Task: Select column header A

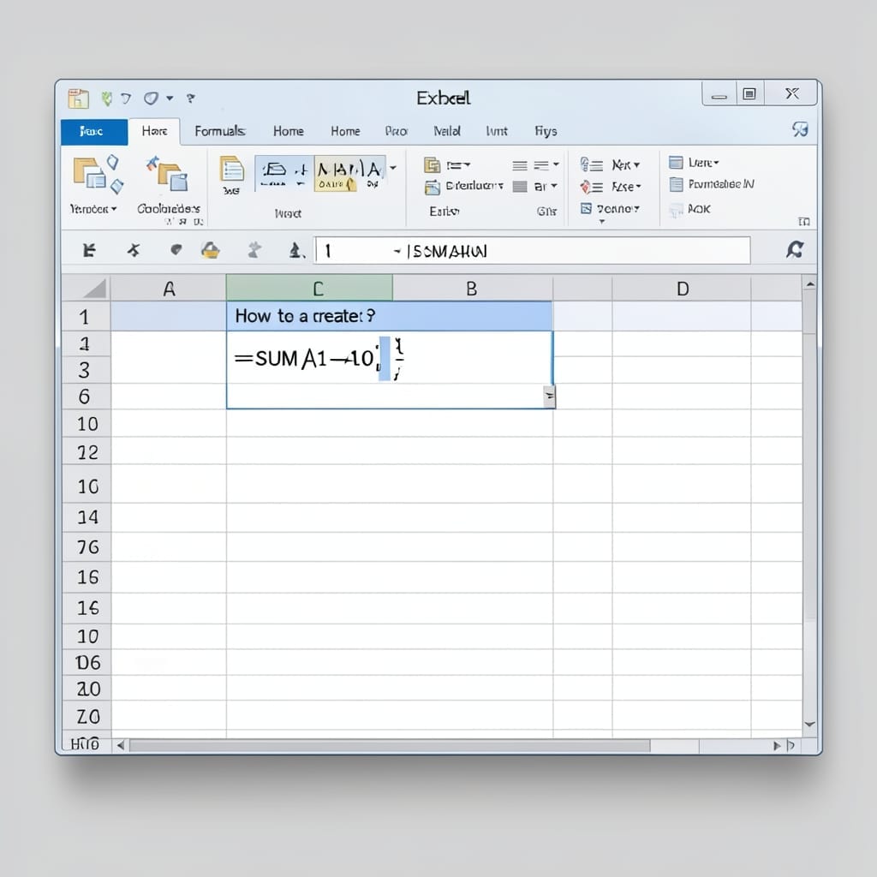Action: pos(169,289)
